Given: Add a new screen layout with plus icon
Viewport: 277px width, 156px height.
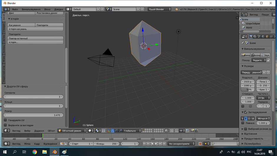Looking at the screenshot, I should pyautogui.click(x=98, y=9).
